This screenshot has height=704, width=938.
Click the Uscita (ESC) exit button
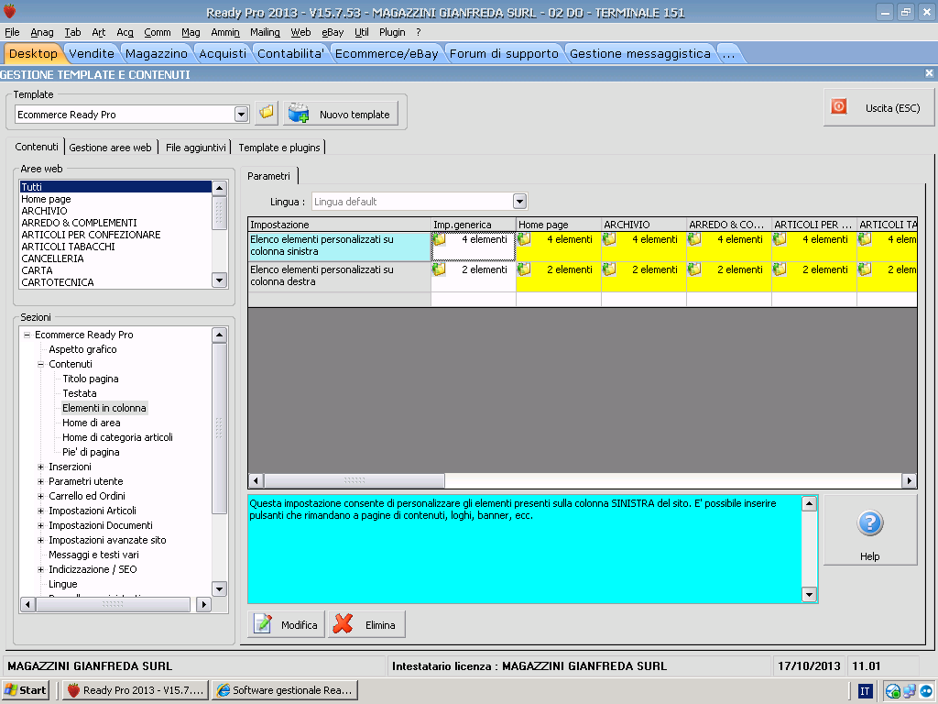pyautogui.click(x=878, y=107)
